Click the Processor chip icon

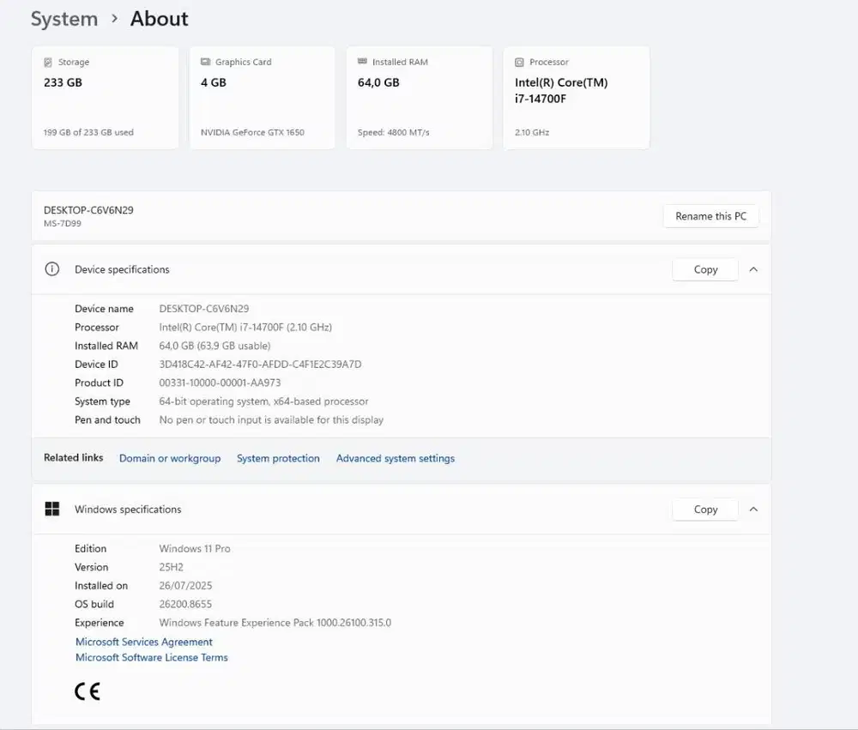point(519,63)
